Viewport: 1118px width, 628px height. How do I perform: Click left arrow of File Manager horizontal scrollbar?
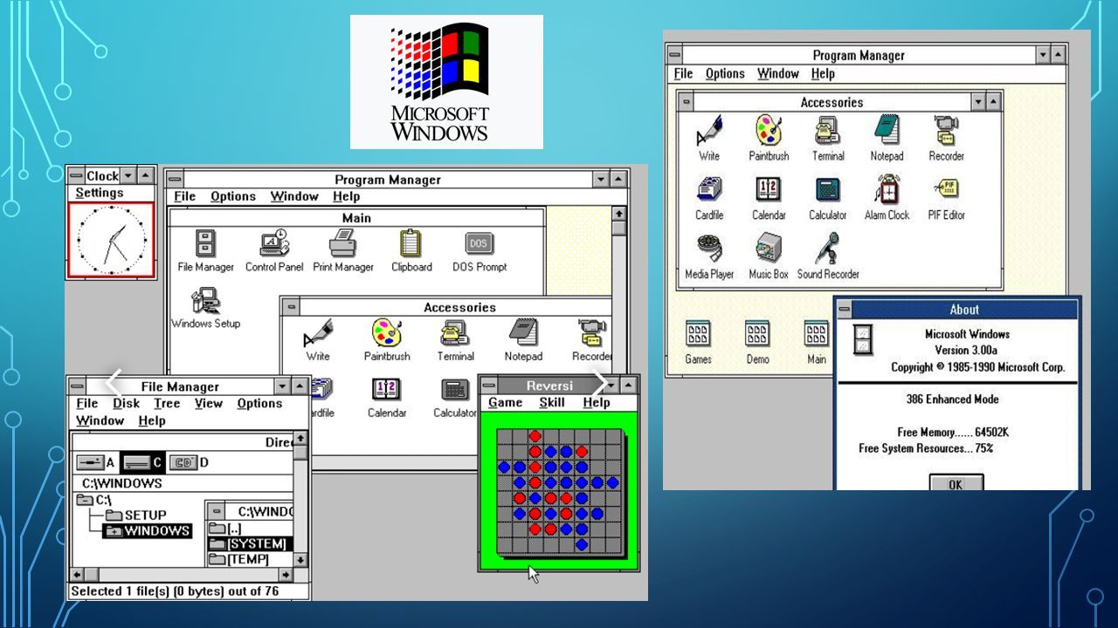pyautogui.click(x=78, y=575)
